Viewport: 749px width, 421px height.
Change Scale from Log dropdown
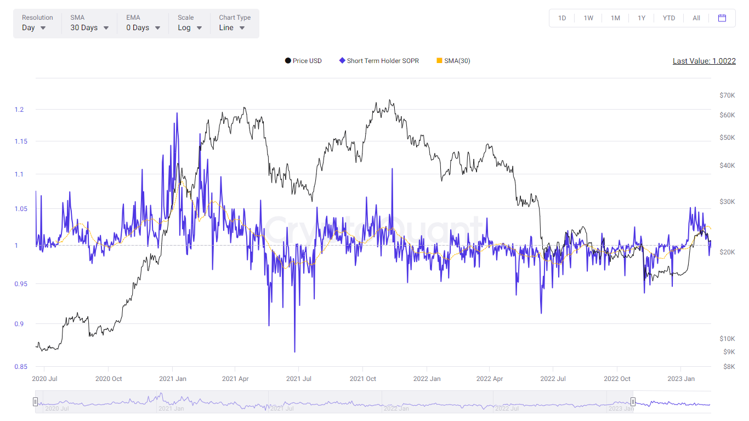pyautogui.click(x=190, y=27)
